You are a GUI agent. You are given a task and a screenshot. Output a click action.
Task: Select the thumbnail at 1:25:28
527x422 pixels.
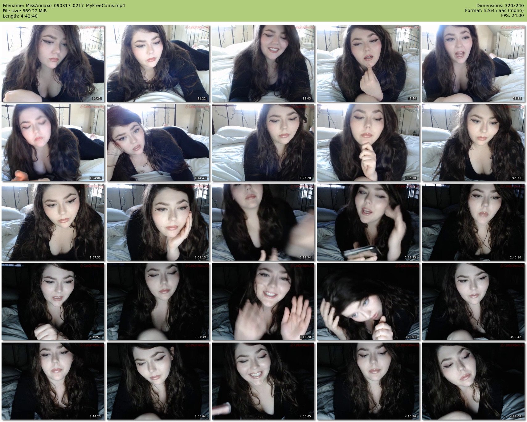point(263,143)
